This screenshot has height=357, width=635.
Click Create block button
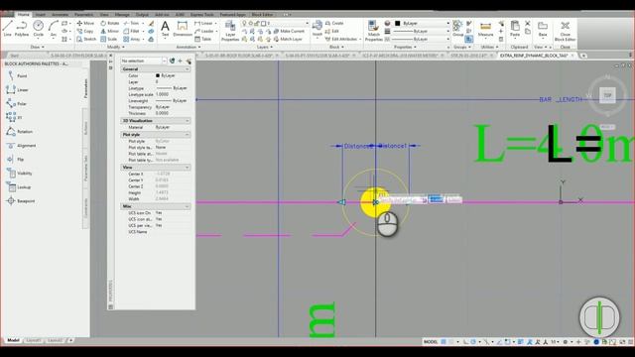(334, 23)
